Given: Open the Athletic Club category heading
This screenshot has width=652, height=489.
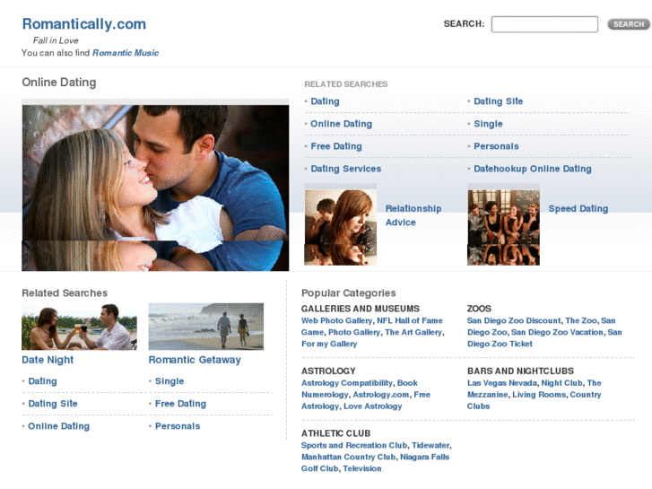Looking at the screenshot, I should [x=335, y=433].
